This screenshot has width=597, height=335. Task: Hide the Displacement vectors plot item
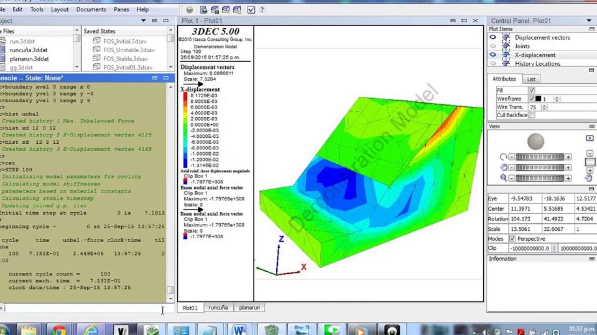tap(493, 37)
